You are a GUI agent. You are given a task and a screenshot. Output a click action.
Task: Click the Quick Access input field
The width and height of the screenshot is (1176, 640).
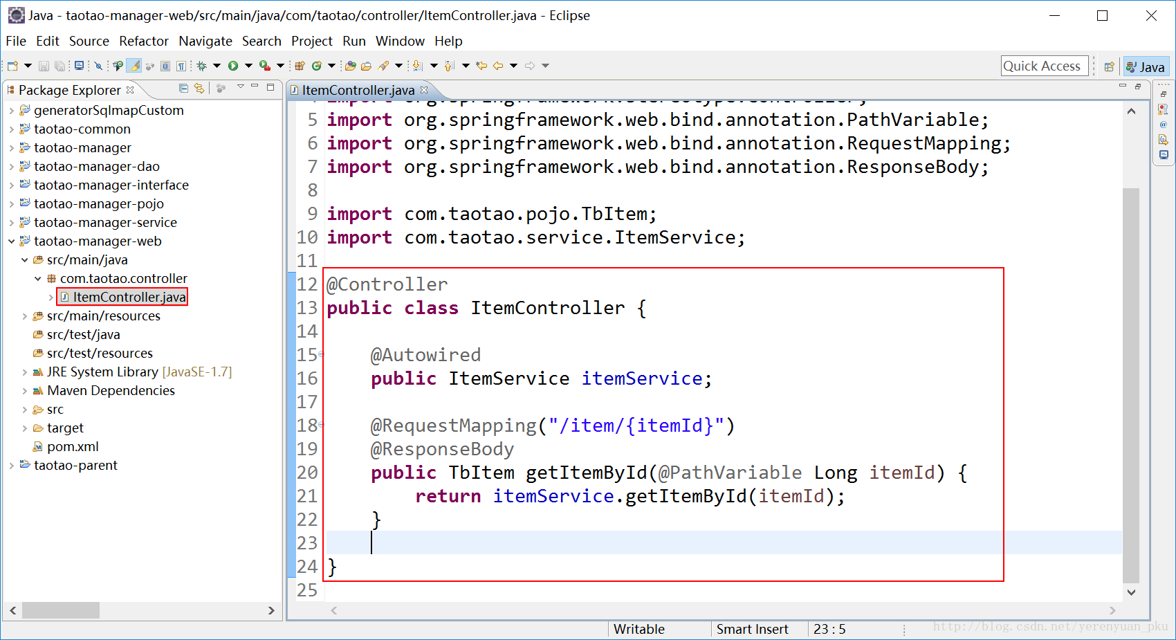pos(1045,66)
